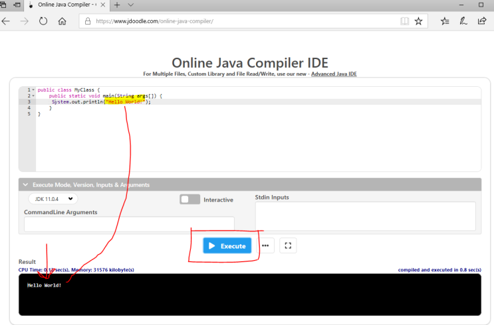
Task: Toggle the Interactive mode switch
Action: pyautogui.click(x=189, y=200)
